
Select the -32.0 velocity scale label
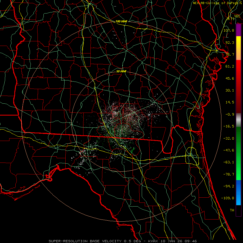click(229, 139)
